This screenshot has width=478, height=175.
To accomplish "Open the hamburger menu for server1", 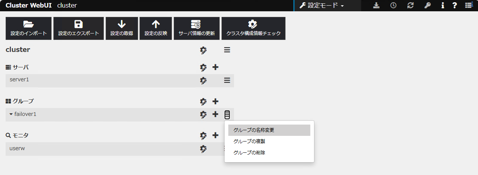I will point(227,81).
